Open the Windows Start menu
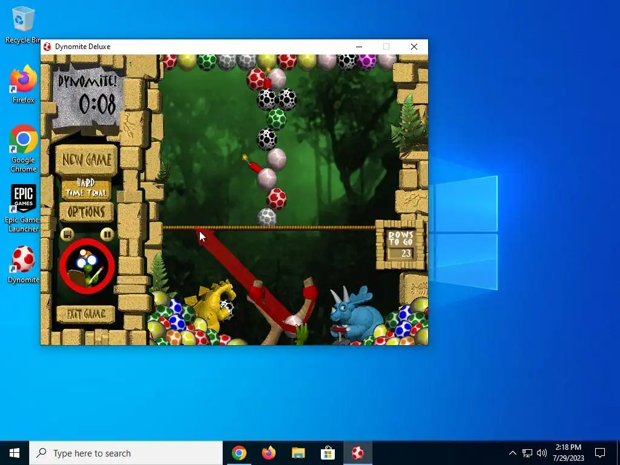This screenshot has height=465, width=620. point(15,453)
